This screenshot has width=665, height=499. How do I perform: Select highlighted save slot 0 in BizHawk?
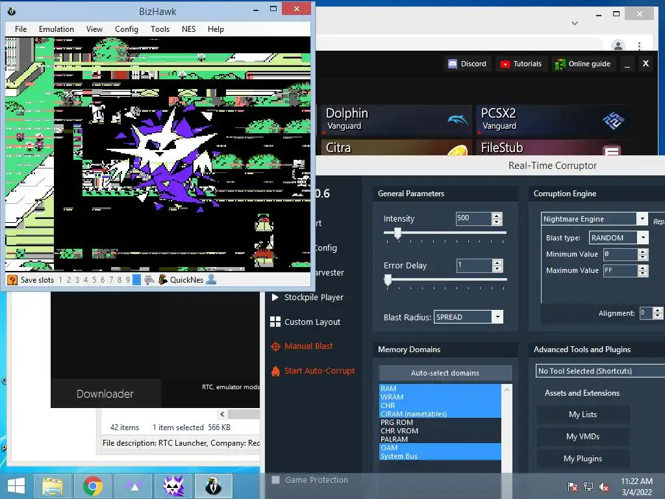tap(136, 280)
